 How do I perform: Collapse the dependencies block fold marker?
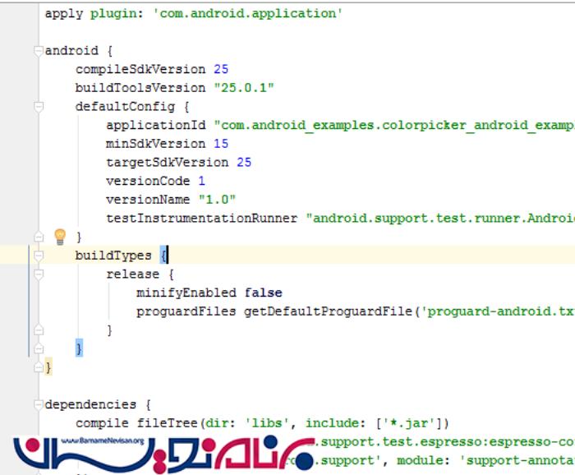(38, 405)
